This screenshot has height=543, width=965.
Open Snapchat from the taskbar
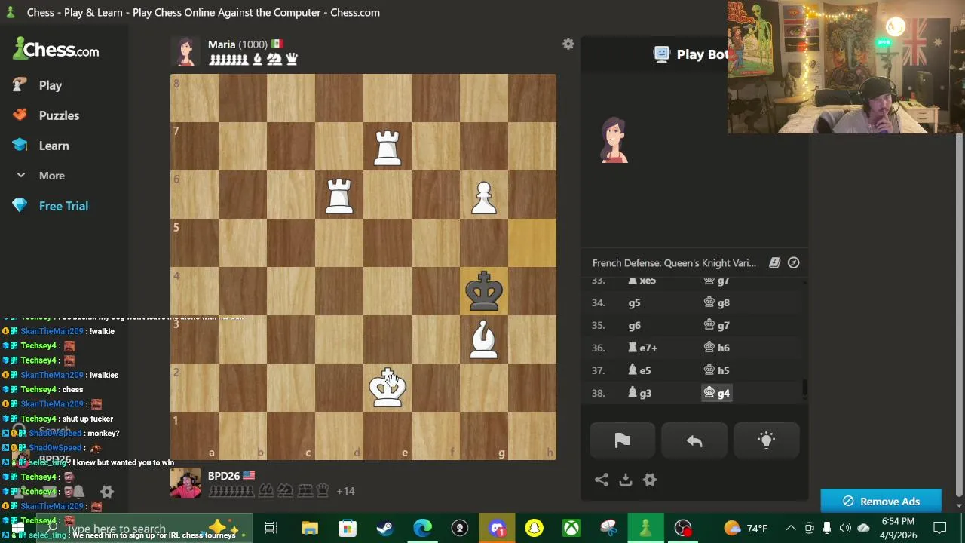click(x=534, y=528)
